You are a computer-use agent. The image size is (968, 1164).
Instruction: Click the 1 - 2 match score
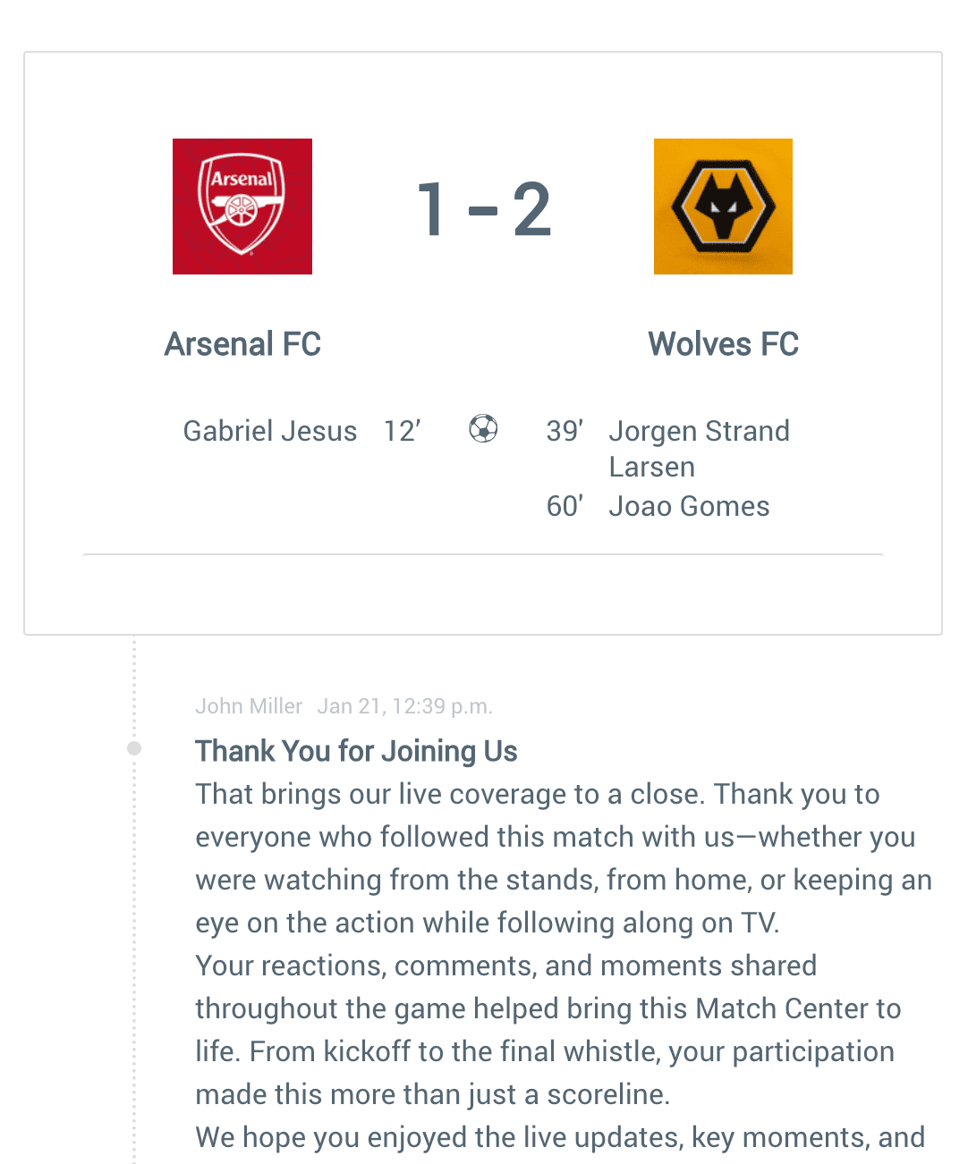pyautogui.click(x=484, y=210)
